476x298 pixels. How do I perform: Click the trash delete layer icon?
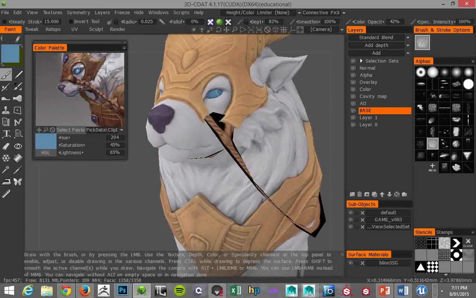(x=360, y=194)
